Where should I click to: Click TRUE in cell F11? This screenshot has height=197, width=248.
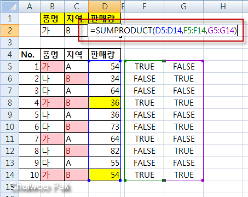coord(145,139)
